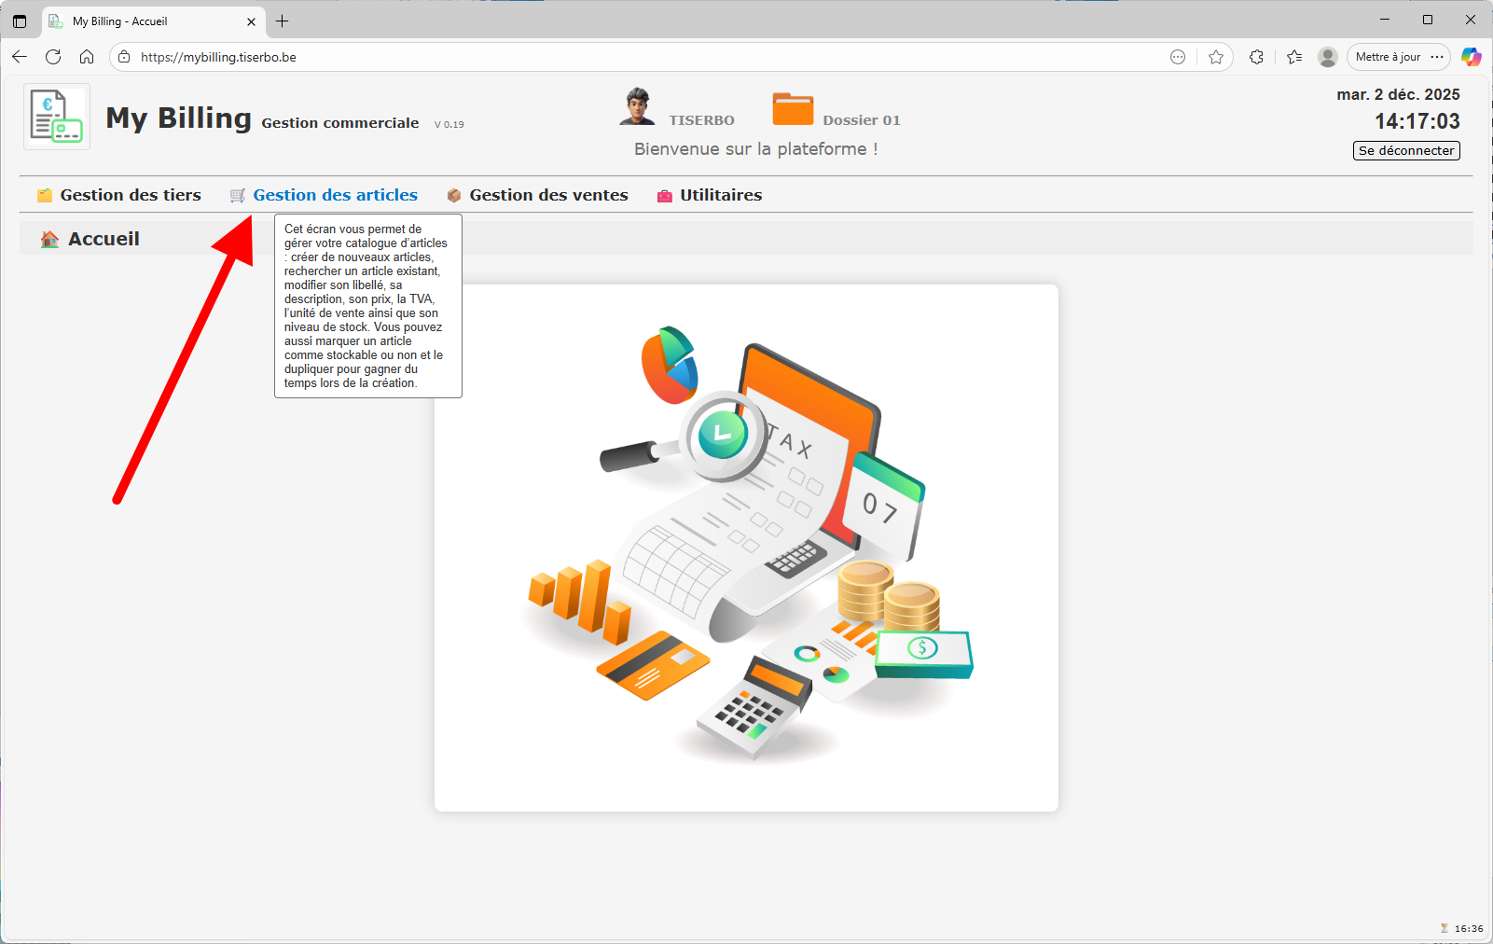Viewport: 1493px width, 944px height.
Task: Click the pink briefcase icon beside Utilitaires
Action: 665,195
